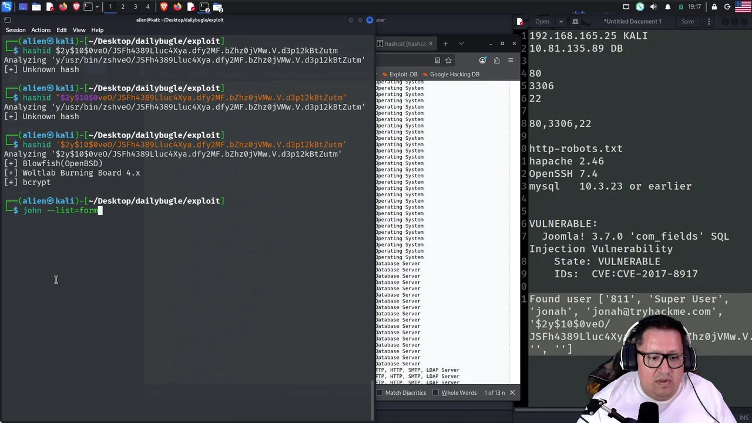Click 'Woltlab Burning Board 4.x' result line
752x423 pixels.
72,173
